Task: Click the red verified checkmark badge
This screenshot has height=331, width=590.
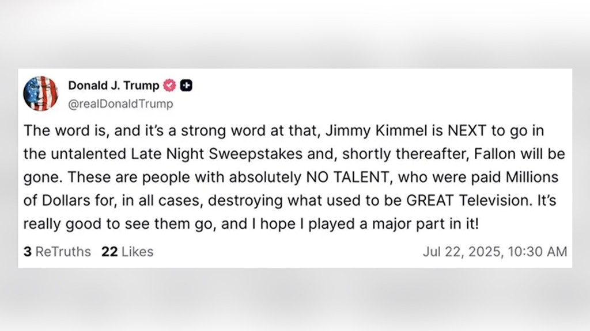Action: tap(169, 86)
